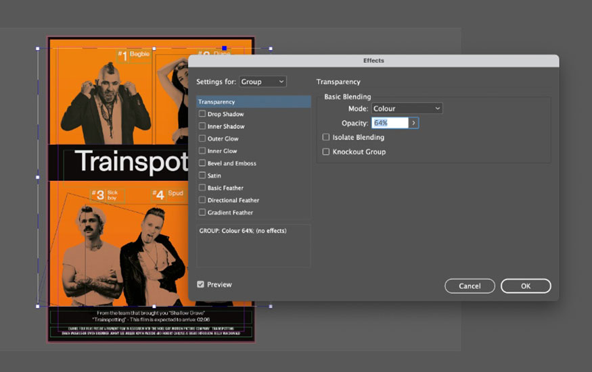Click the left-middle selection handle
This screenshot has width=592, height=372.
pos(38,177)
